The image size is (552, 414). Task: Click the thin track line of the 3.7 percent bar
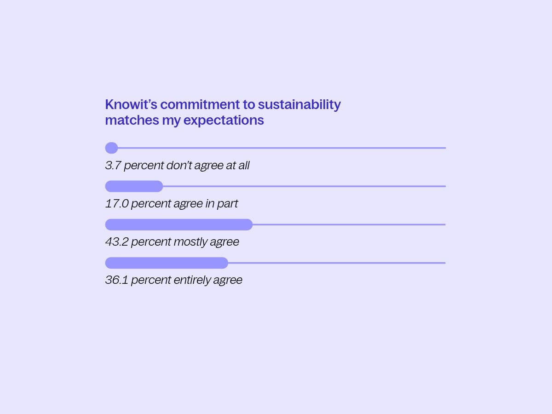(x=281, y=148)
